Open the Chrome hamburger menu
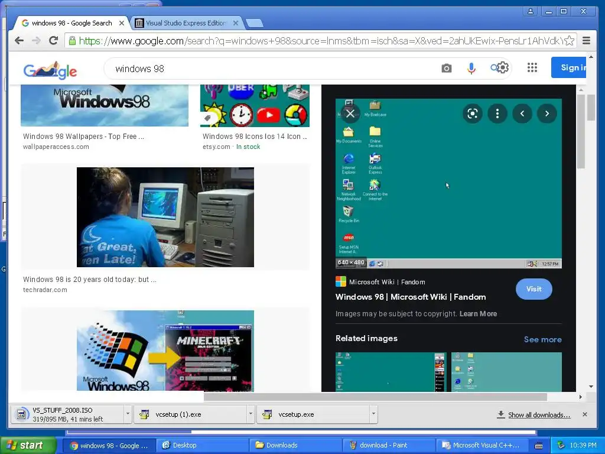Viewport: 605px width, 454px height. 587,41
